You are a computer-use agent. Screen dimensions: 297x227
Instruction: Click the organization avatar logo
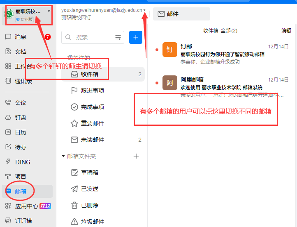9,14
